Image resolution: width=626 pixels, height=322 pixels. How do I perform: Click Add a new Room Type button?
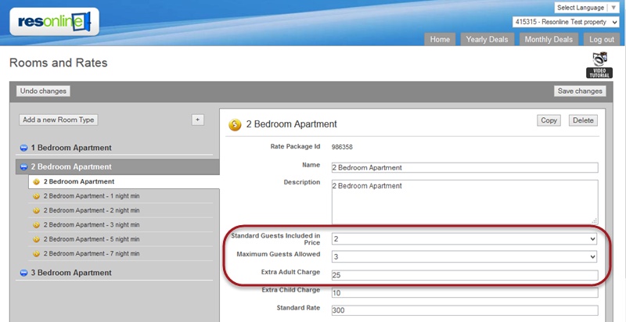58,120
